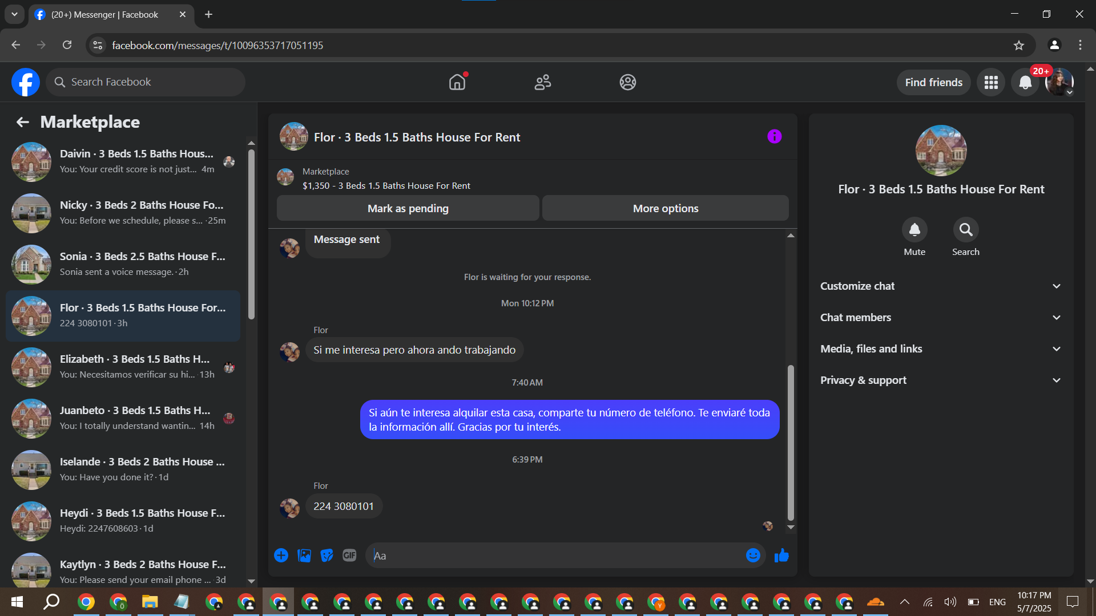This screenshot has width=1096, height=616.
Task: Click the purple conversation info icon
Action: pos(774,136)
